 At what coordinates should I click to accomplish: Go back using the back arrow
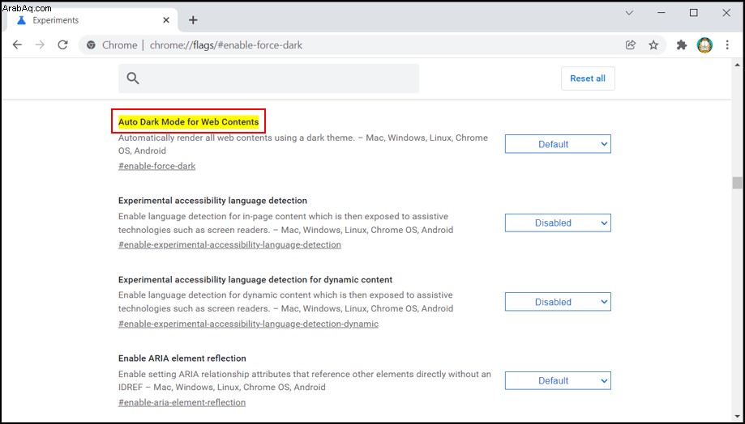click(x=18, y=45)
